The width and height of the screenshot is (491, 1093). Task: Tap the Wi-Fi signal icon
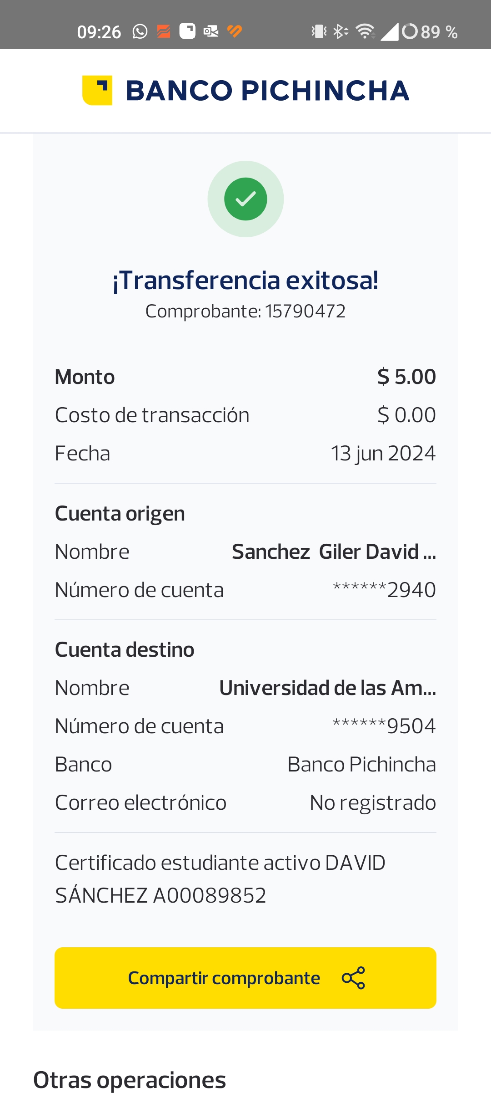click(x=365, y=31)
